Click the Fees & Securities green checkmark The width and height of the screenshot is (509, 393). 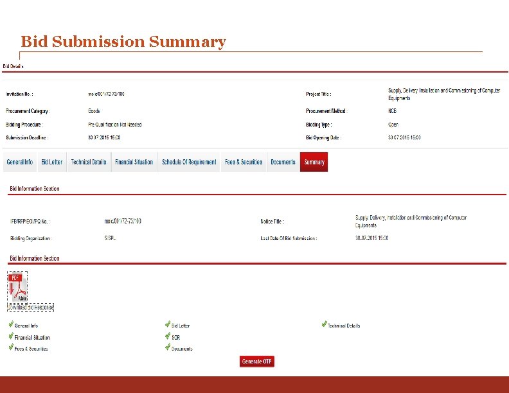(11, 347)
